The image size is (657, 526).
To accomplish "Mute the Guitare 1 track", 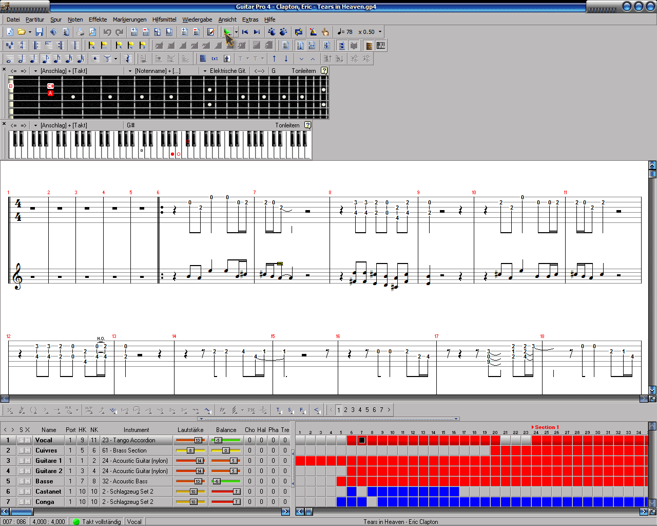I will (28, 461).
